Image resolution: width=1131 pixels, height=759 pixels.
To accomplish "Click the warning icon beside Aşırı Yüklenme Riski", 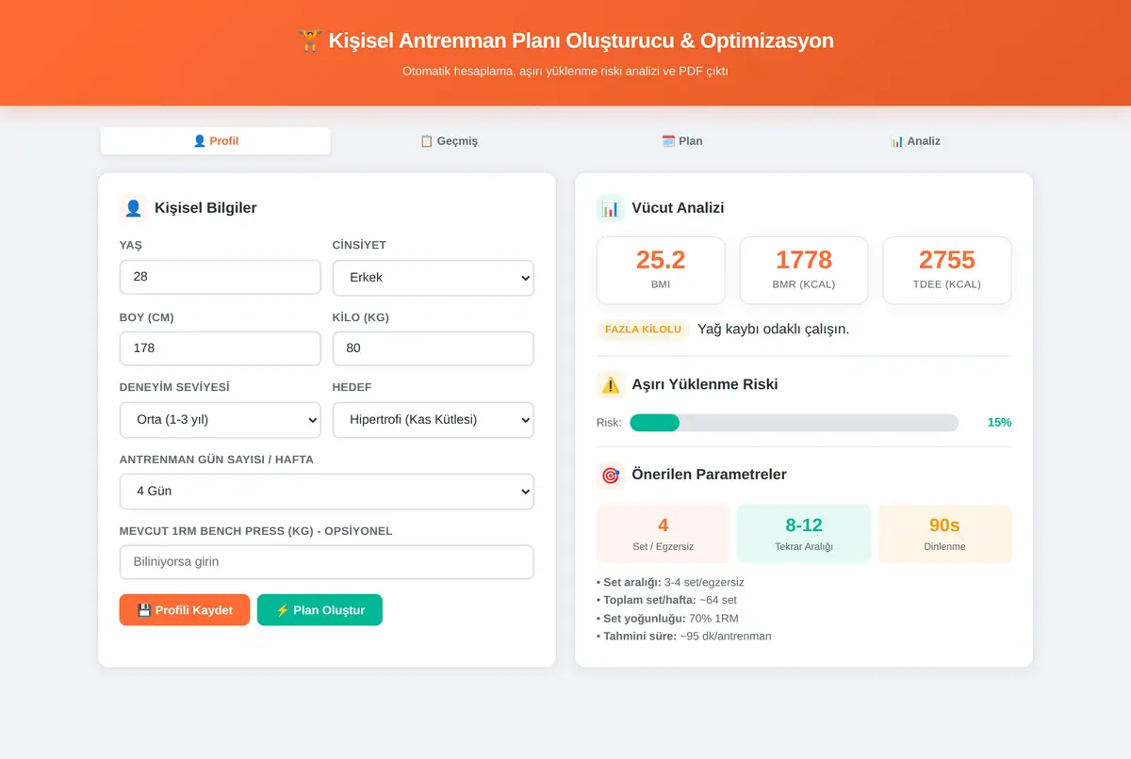I will (x=611, y=384).
